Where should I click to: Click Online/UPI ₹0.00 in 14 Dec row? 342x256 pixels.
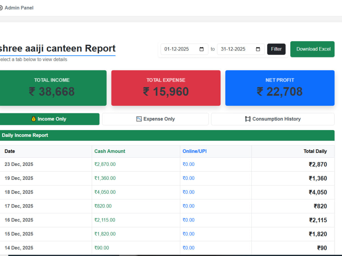[188, 248]
